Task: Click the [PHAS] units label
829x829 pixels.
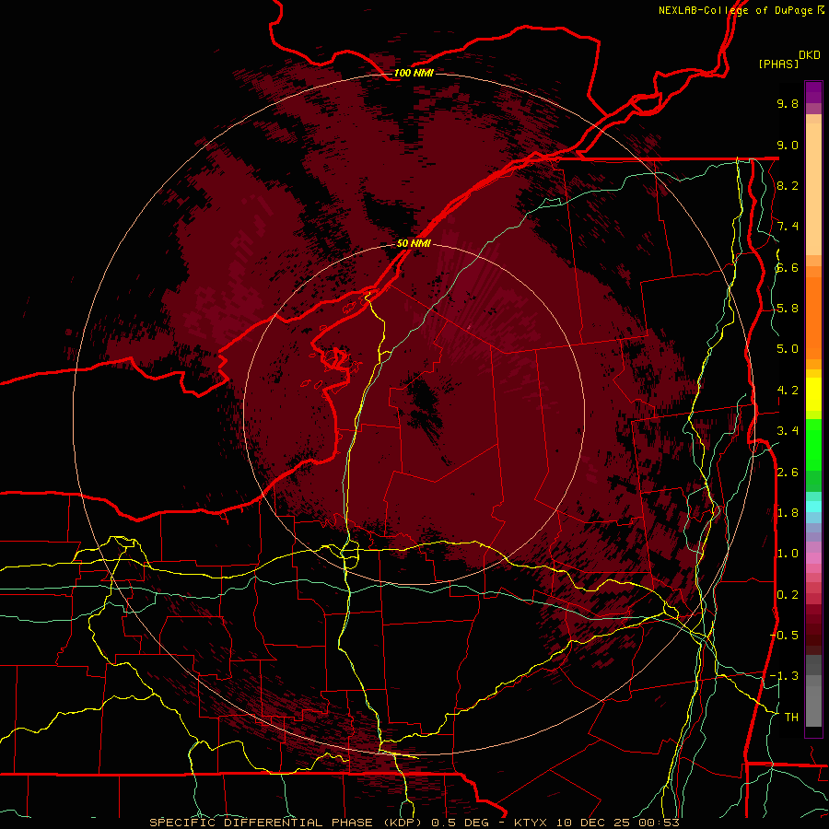Action: click(x=778, y=64)
